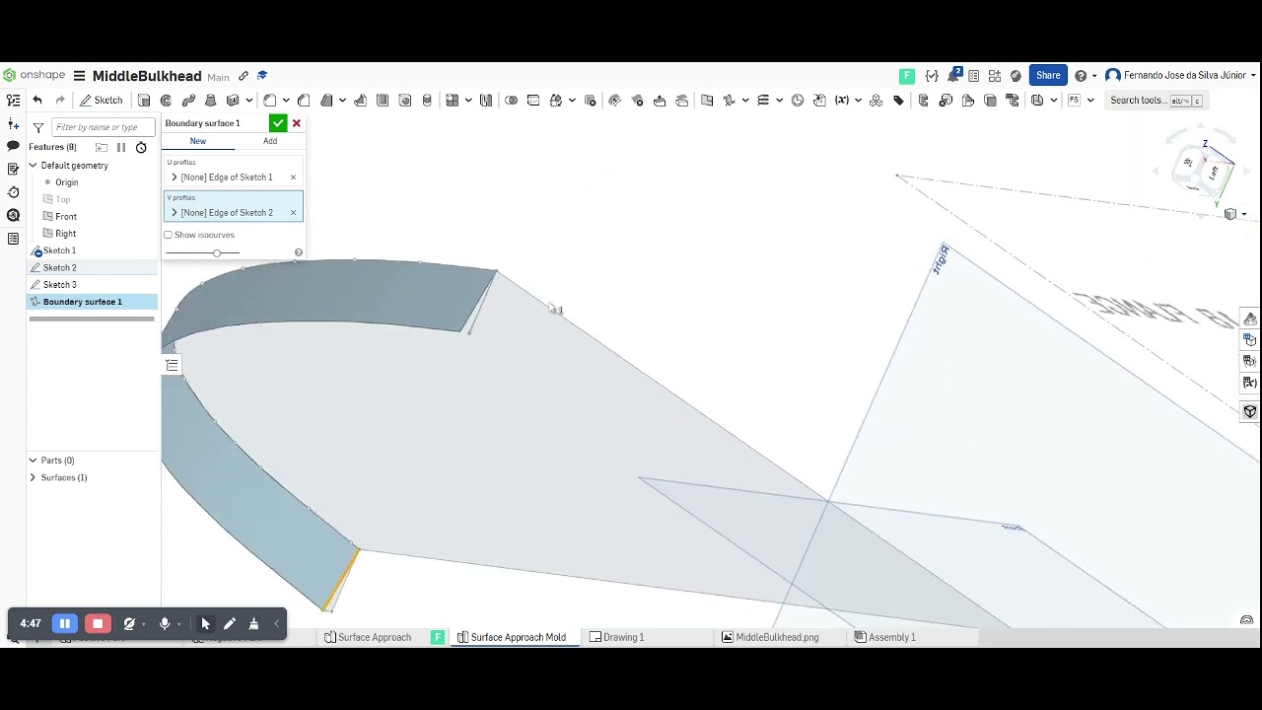Viewport: 1262px width, 710px height.
Task: Open the Variable tool
Action: pyautogui.click(x=841, y=101)
